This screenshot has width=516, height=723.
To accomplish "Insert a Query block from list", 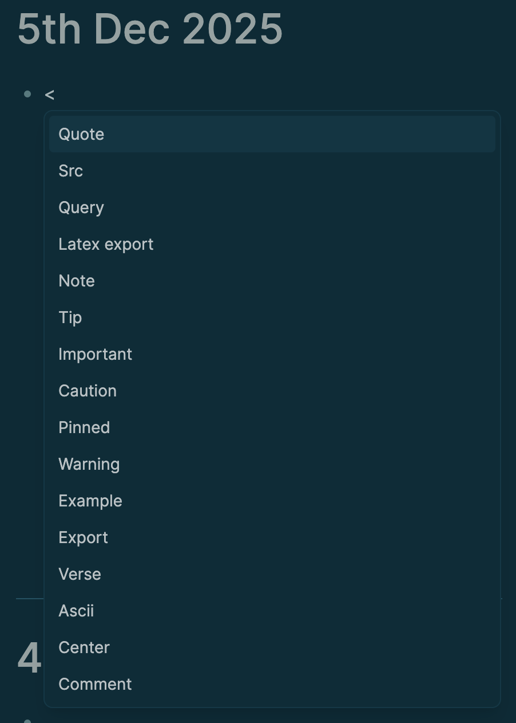I will 81,207.
